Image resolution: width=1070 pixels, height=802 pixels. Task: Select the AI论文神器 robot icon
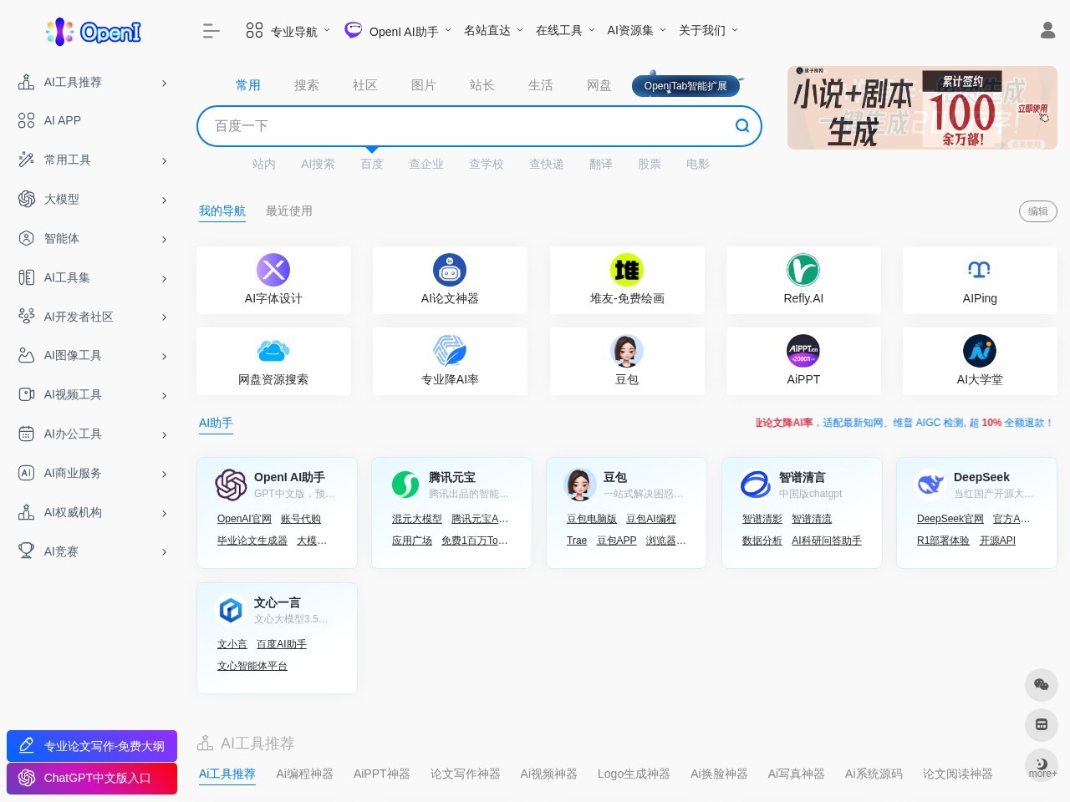450,270
